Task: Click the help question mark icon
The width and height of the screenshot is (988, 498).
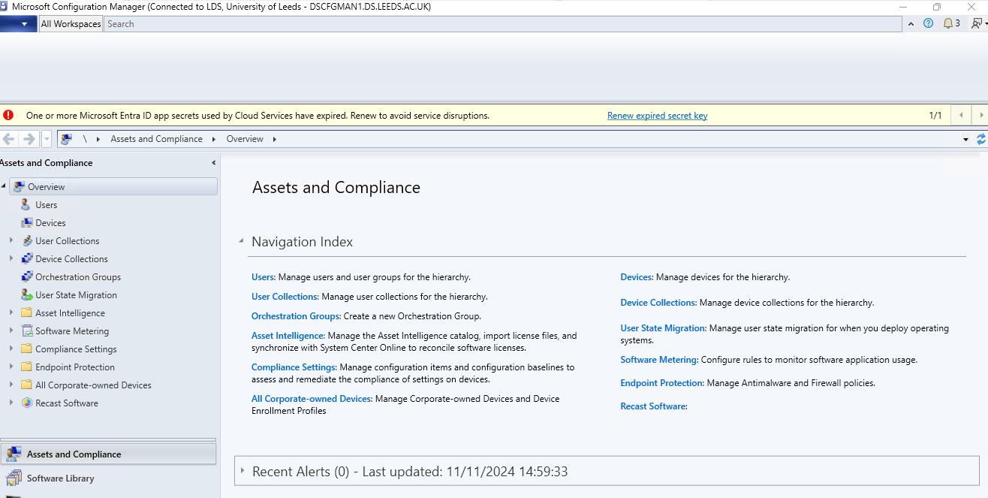Action: click(x=928, y=23)
